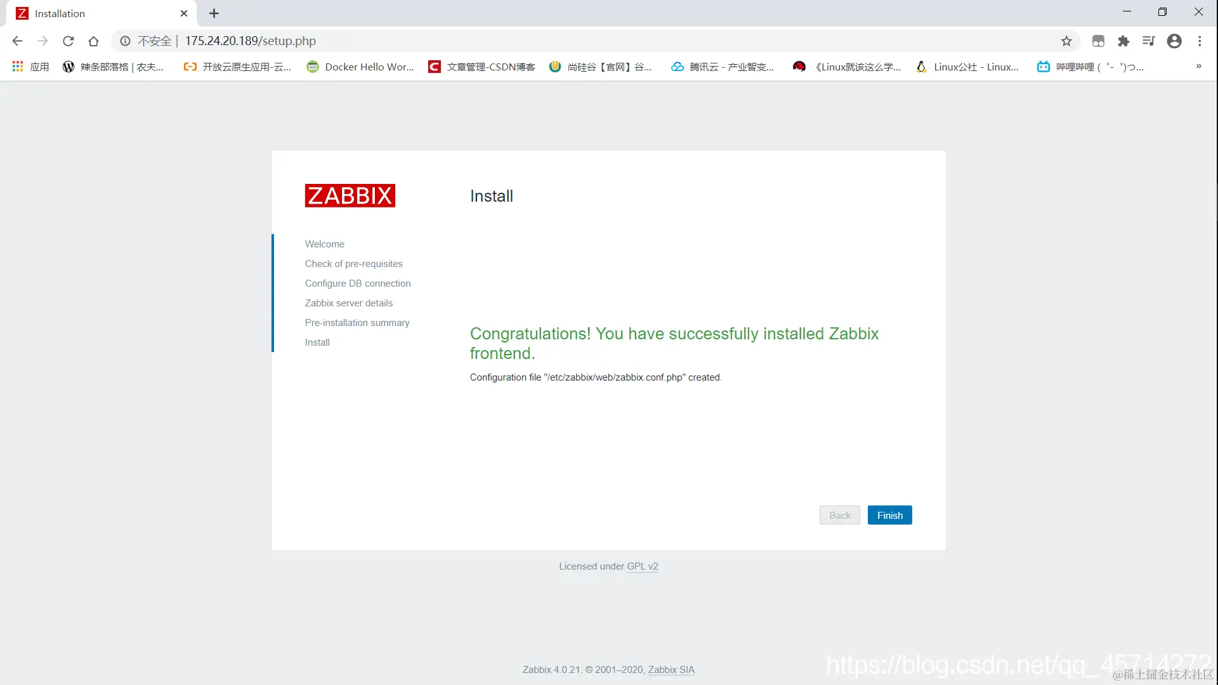
Task: Click the browser reload icon
Action: [69, 41]
